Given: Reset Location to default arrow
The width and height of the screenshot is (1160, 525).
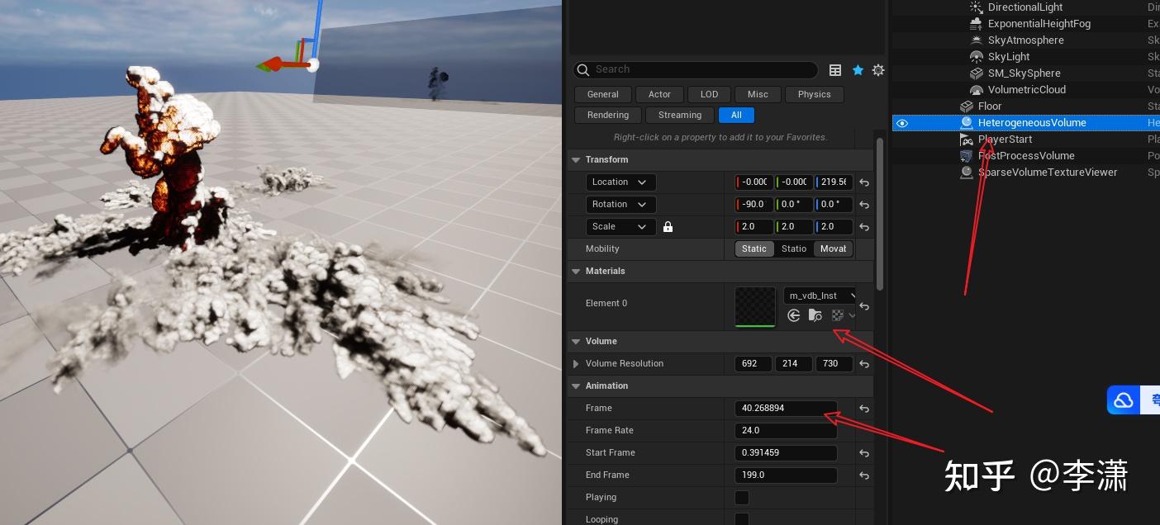Looking at the screenshot, I should [864, 182].
